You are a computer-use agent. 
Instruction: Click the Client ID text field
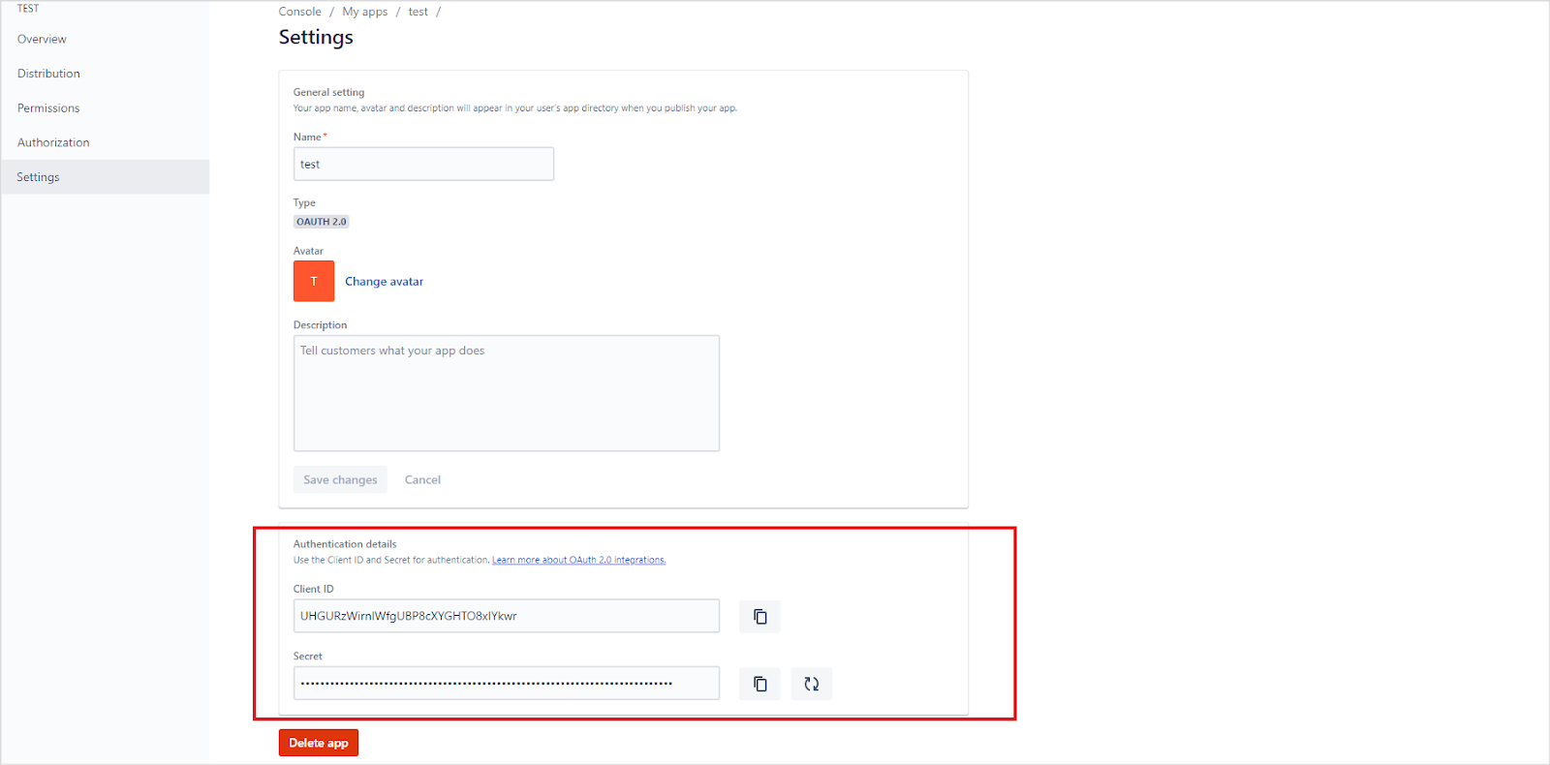(x=506, y=616)
